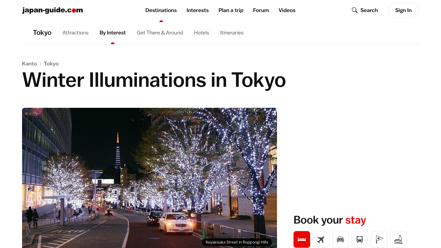
Task: Switch to Get There & Around tab
Action: click(160, 33)
